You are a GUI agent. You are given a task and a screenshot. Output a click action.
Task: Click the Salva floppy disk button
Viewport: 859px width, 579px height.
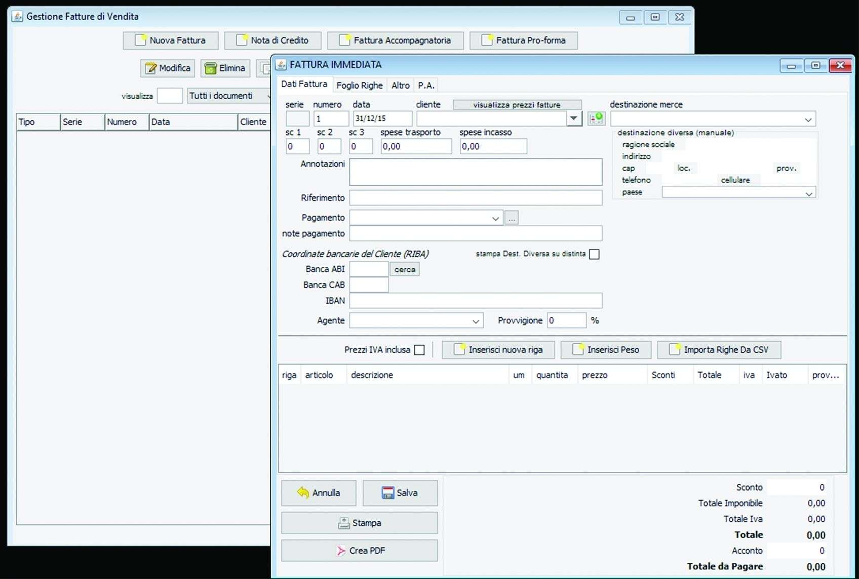point(400,493)
